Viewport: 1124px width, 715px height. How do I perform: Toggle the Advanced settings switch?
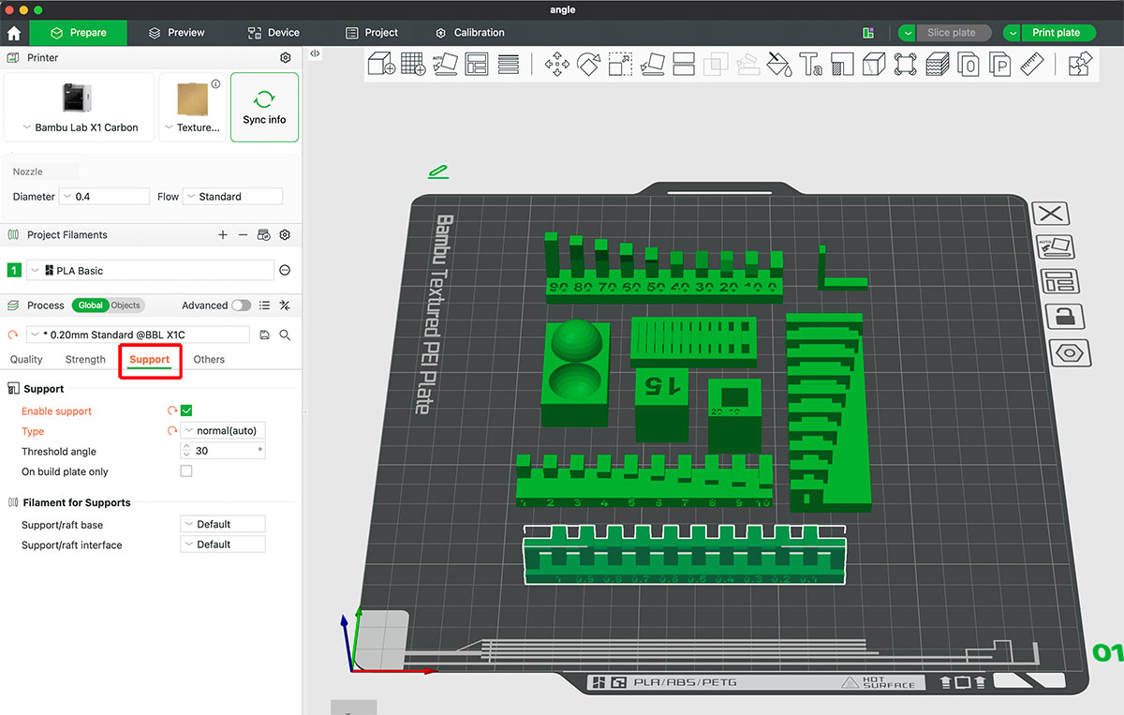pyautogui.click(x=241, y=305)
